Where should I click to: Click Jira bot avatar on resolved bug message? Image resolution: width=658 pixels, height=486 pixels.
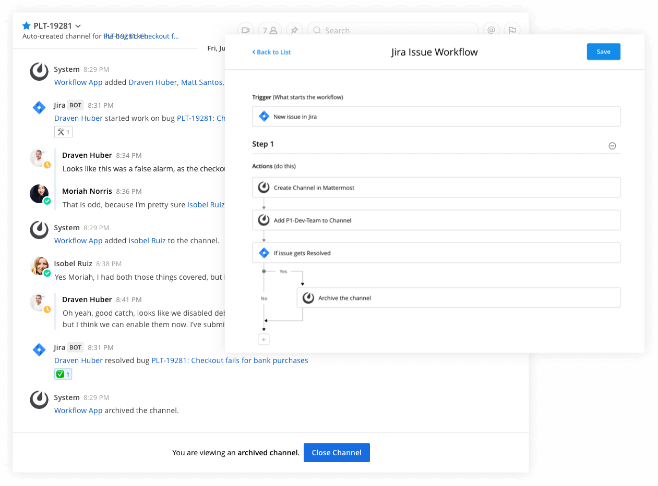(x=39, y=350)
